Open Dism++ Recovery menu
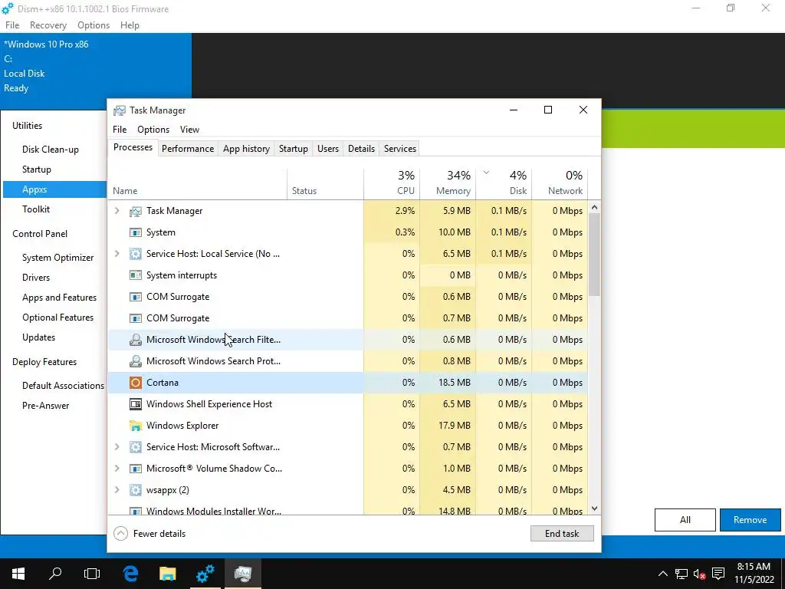 (48, 25)
